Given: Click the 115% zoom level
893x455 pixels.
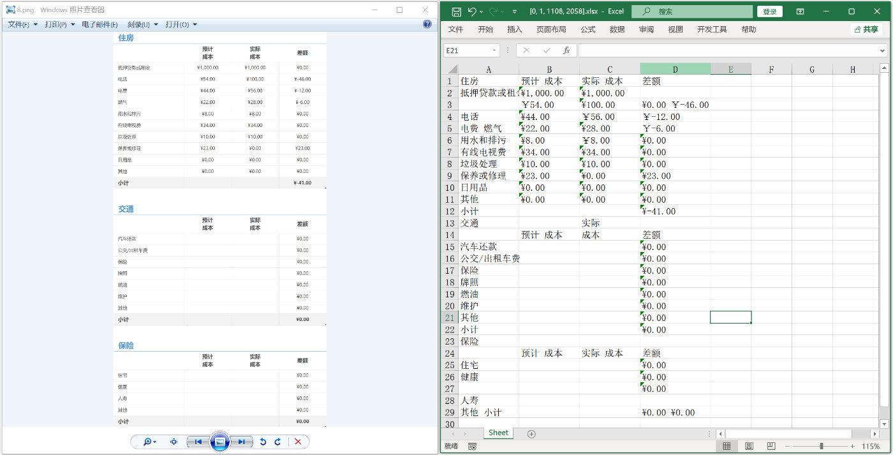Looking at the screenshot, I should tap(871, 447).
